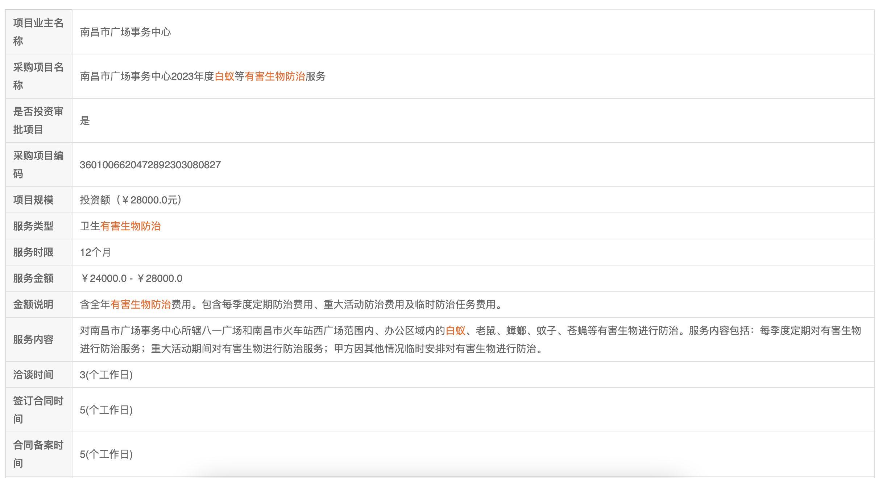Click the label 采购项目编码

pos(38,165)
